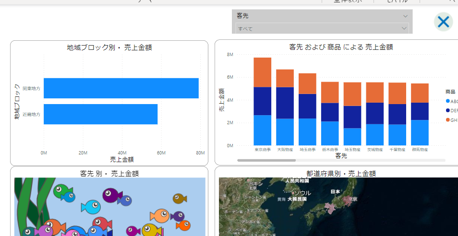
Task: Click the lone light blue fish below the green one
Action: (x=91, y=207)
